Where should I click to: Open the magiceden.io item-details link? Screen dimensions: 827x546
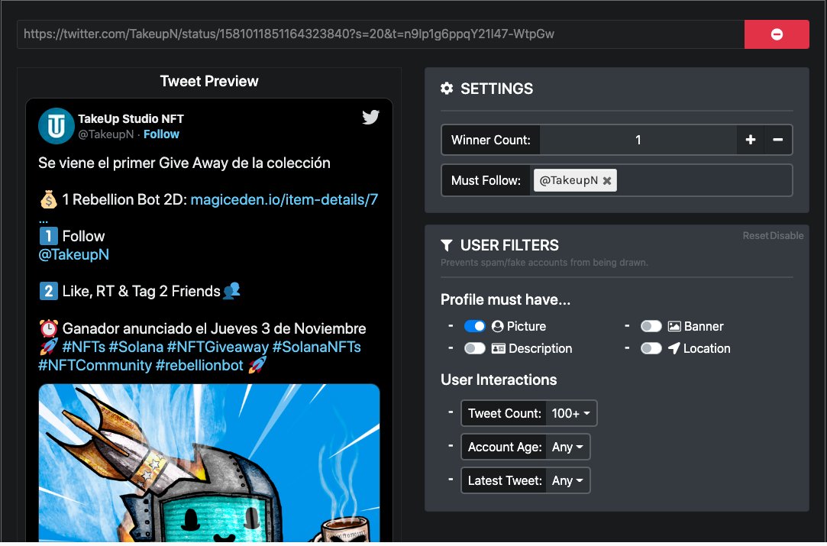pos(284,200)
